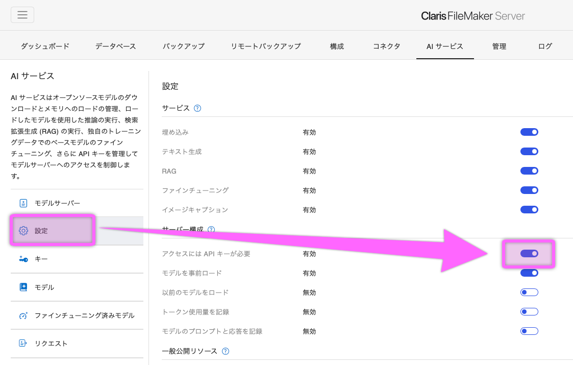Viewport: 573px width, 365px height.
Task: Open モデルサーバー in the sidebar
Action: pos(77,203)
